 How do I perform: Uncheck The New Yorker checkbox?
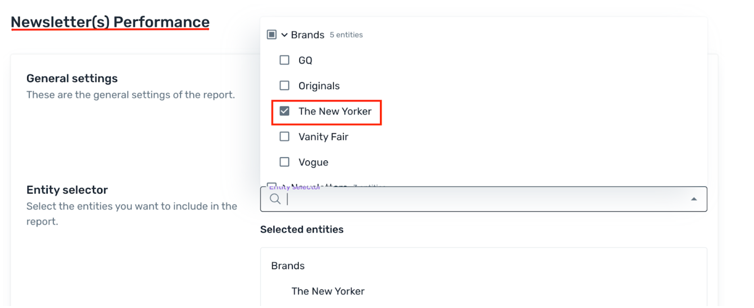click(284, 111)
